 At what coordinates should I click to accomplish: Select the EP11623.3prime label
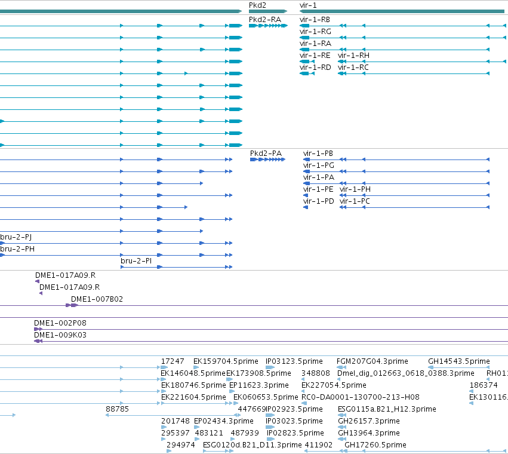259,385
